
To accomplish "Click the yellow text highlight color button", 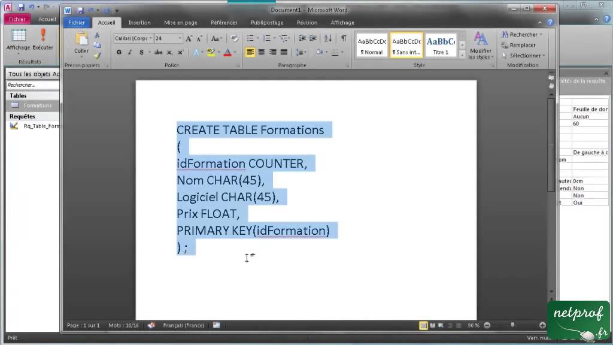I will click(x=211, y=52).
